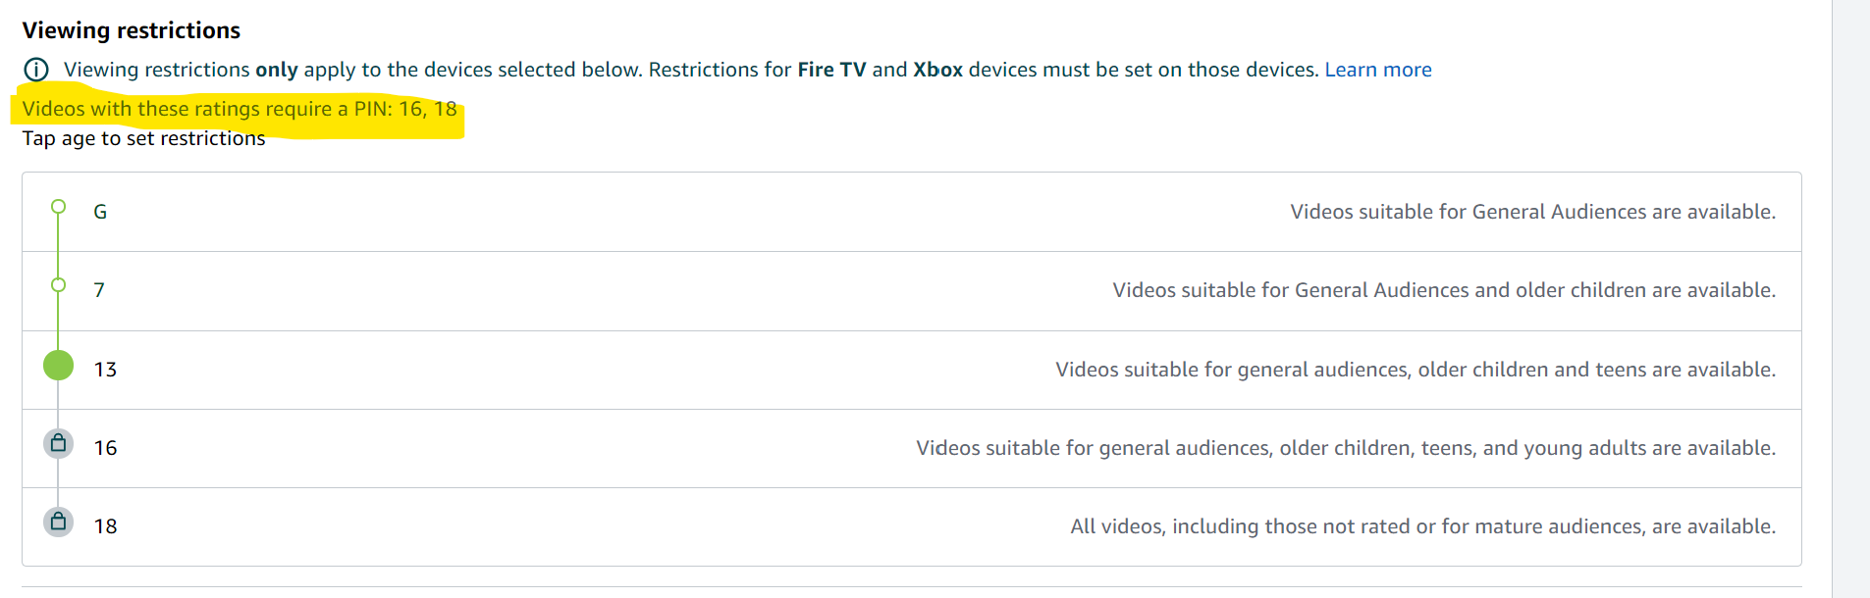1870x598 pixels.
Task: Click the General Audiences description text
Action: click(1532, 212)
